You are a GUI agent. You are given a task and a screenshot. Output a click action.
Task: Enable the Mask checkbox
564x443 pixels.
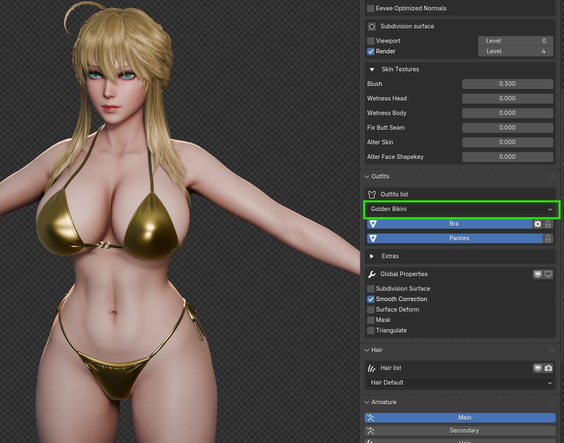(x=371, y=320)
